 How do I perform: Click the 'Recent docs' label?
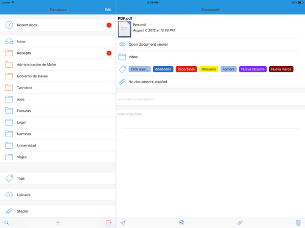click(27, 25)
